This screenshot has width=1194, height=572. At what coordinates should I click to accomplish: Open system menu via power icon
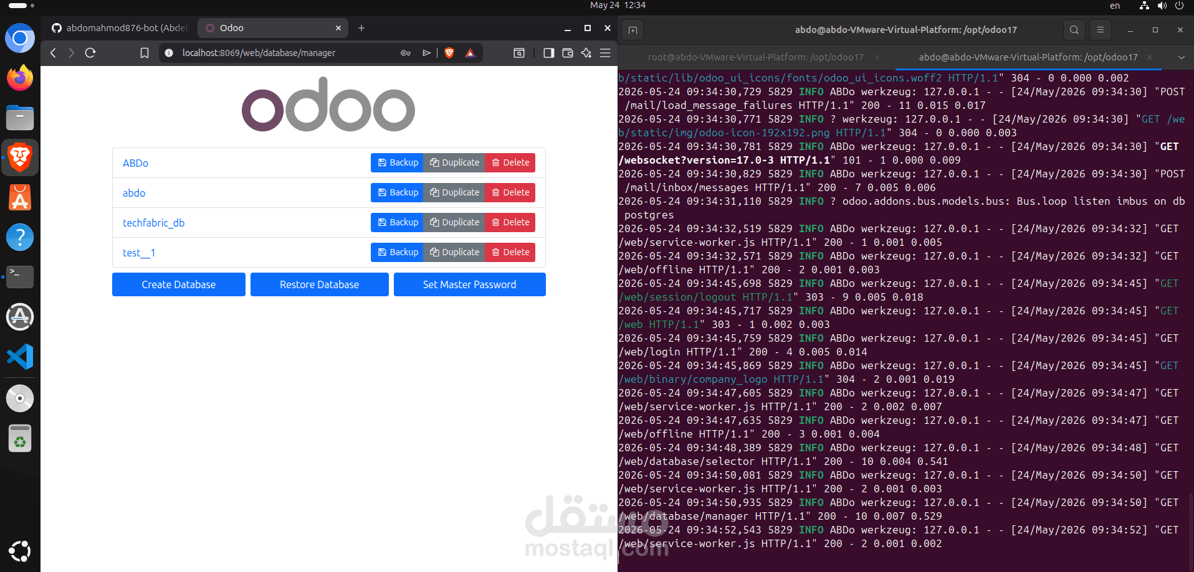tap(1180, 5)
